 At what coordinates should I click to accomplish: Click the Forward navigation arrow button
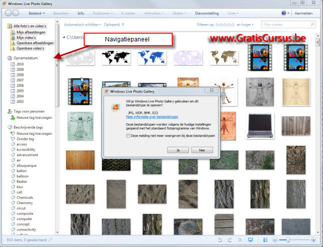click(x=15, y=13)
